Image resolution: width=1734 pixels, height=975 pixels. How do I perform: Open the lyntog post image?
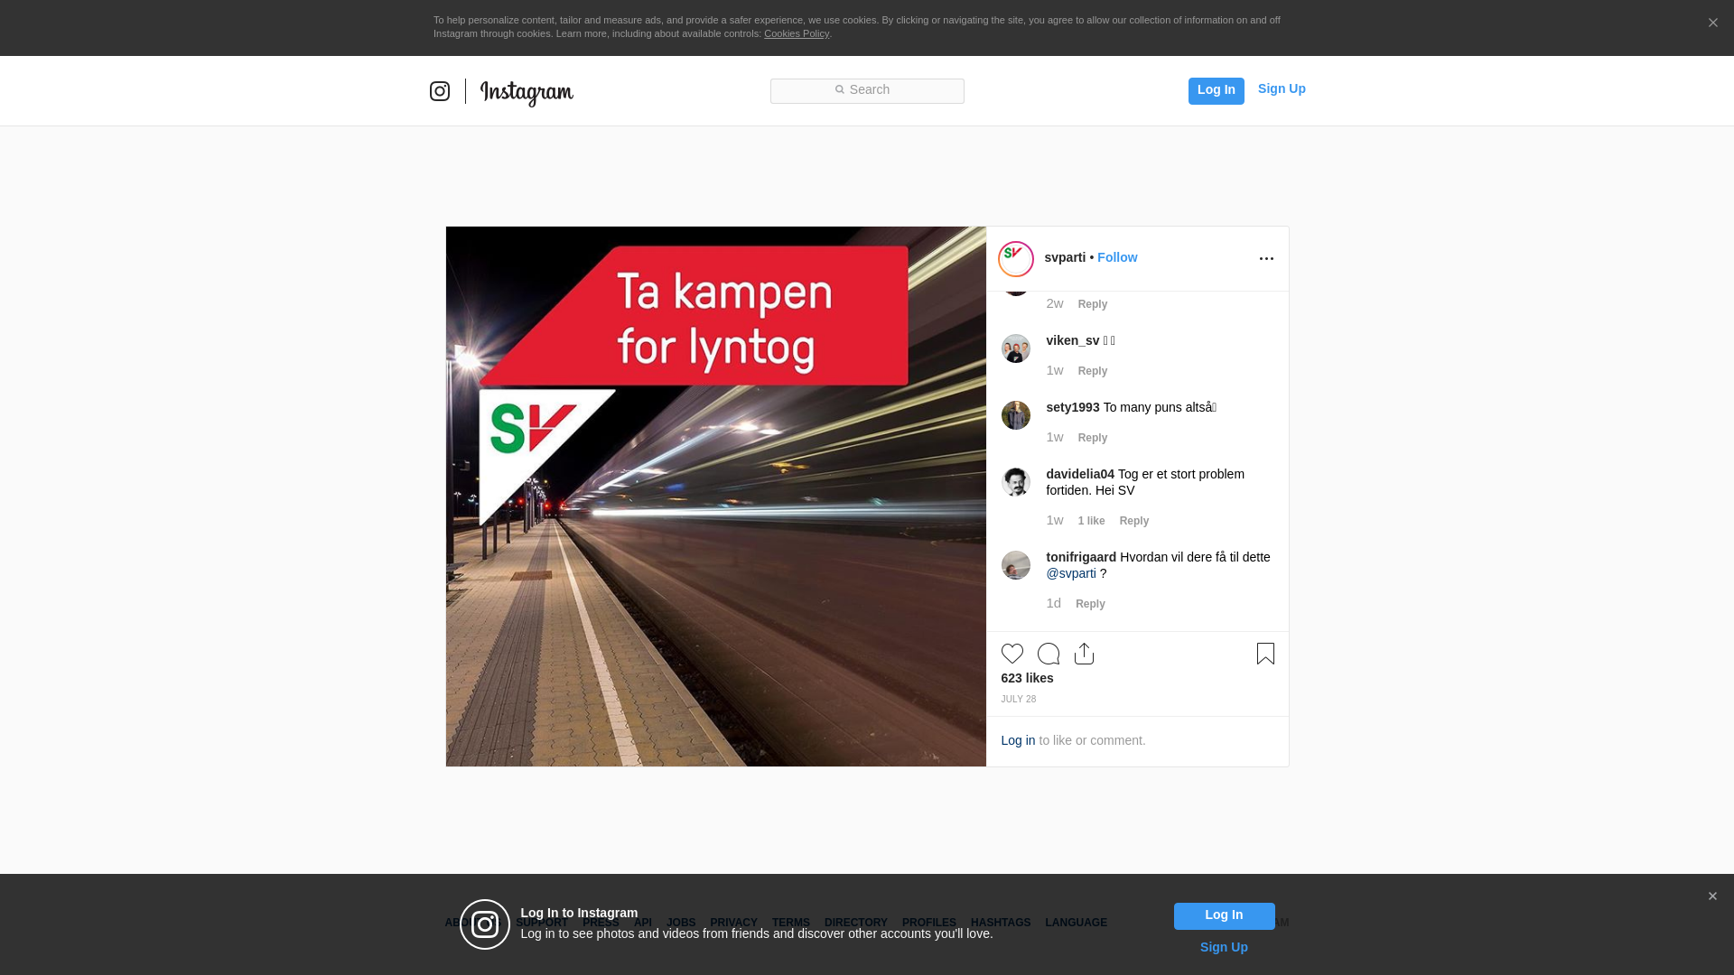[716, 497]
